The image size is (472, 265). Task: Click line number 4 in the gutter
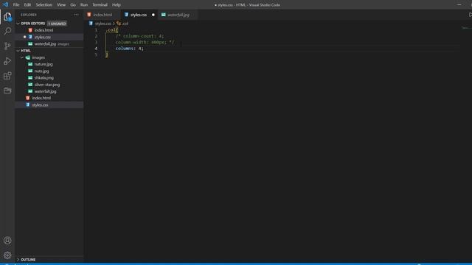(x=96, y=49)
